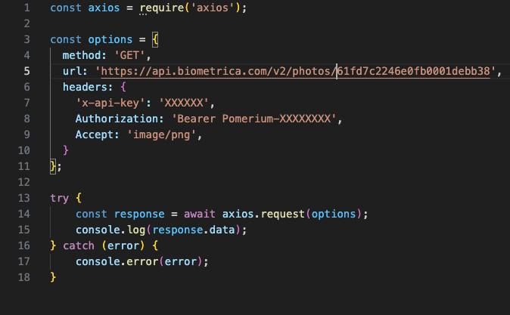Viewport: 510px width, 315px height.
Task: Click the 'image/png' Accept value
Action: (162, 134)
